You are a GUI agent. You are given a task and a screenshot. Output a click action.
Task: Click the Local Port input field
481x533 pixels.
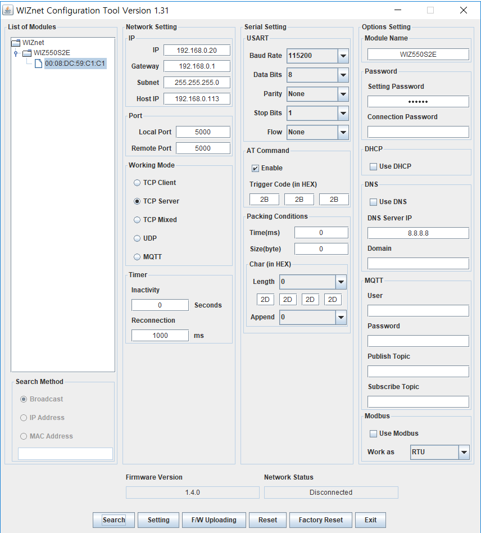(203, 132)
